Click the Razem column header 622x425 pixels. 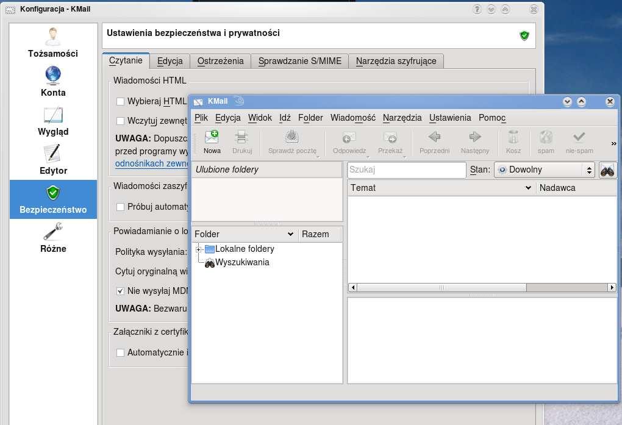[320, 234]
